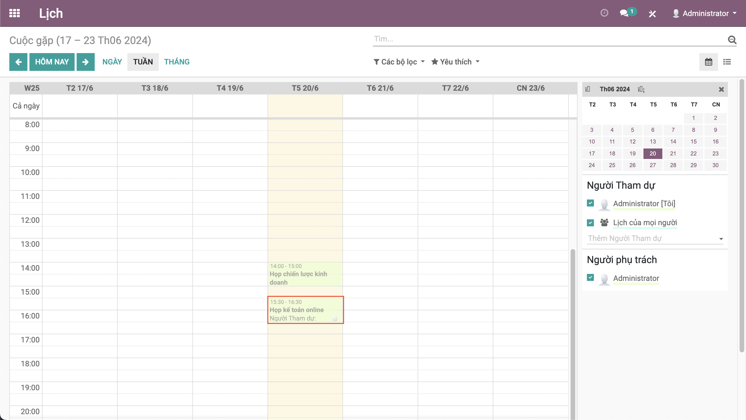
Task: Select the calendar view icon
Action: 708,62
